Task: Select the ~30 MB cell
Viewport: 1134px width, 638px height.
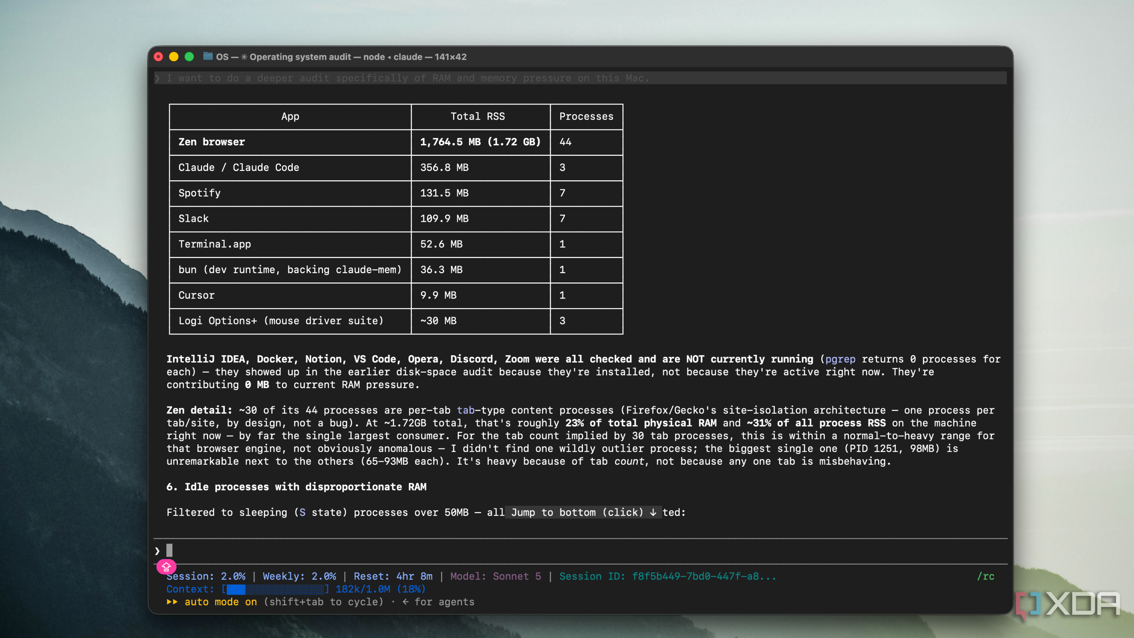Action: [x=480, y=321]
